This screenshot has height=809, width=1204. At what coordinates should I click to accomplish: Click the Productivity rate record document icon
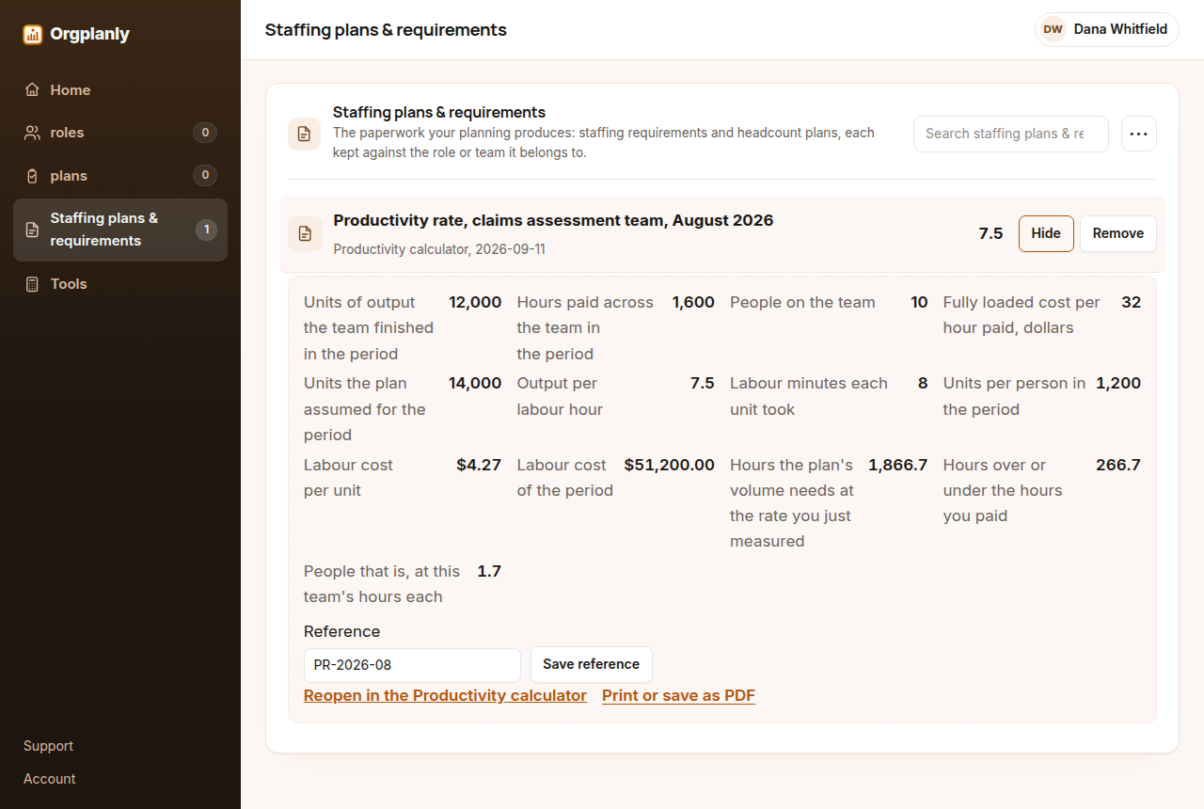(x=305, y=233)
